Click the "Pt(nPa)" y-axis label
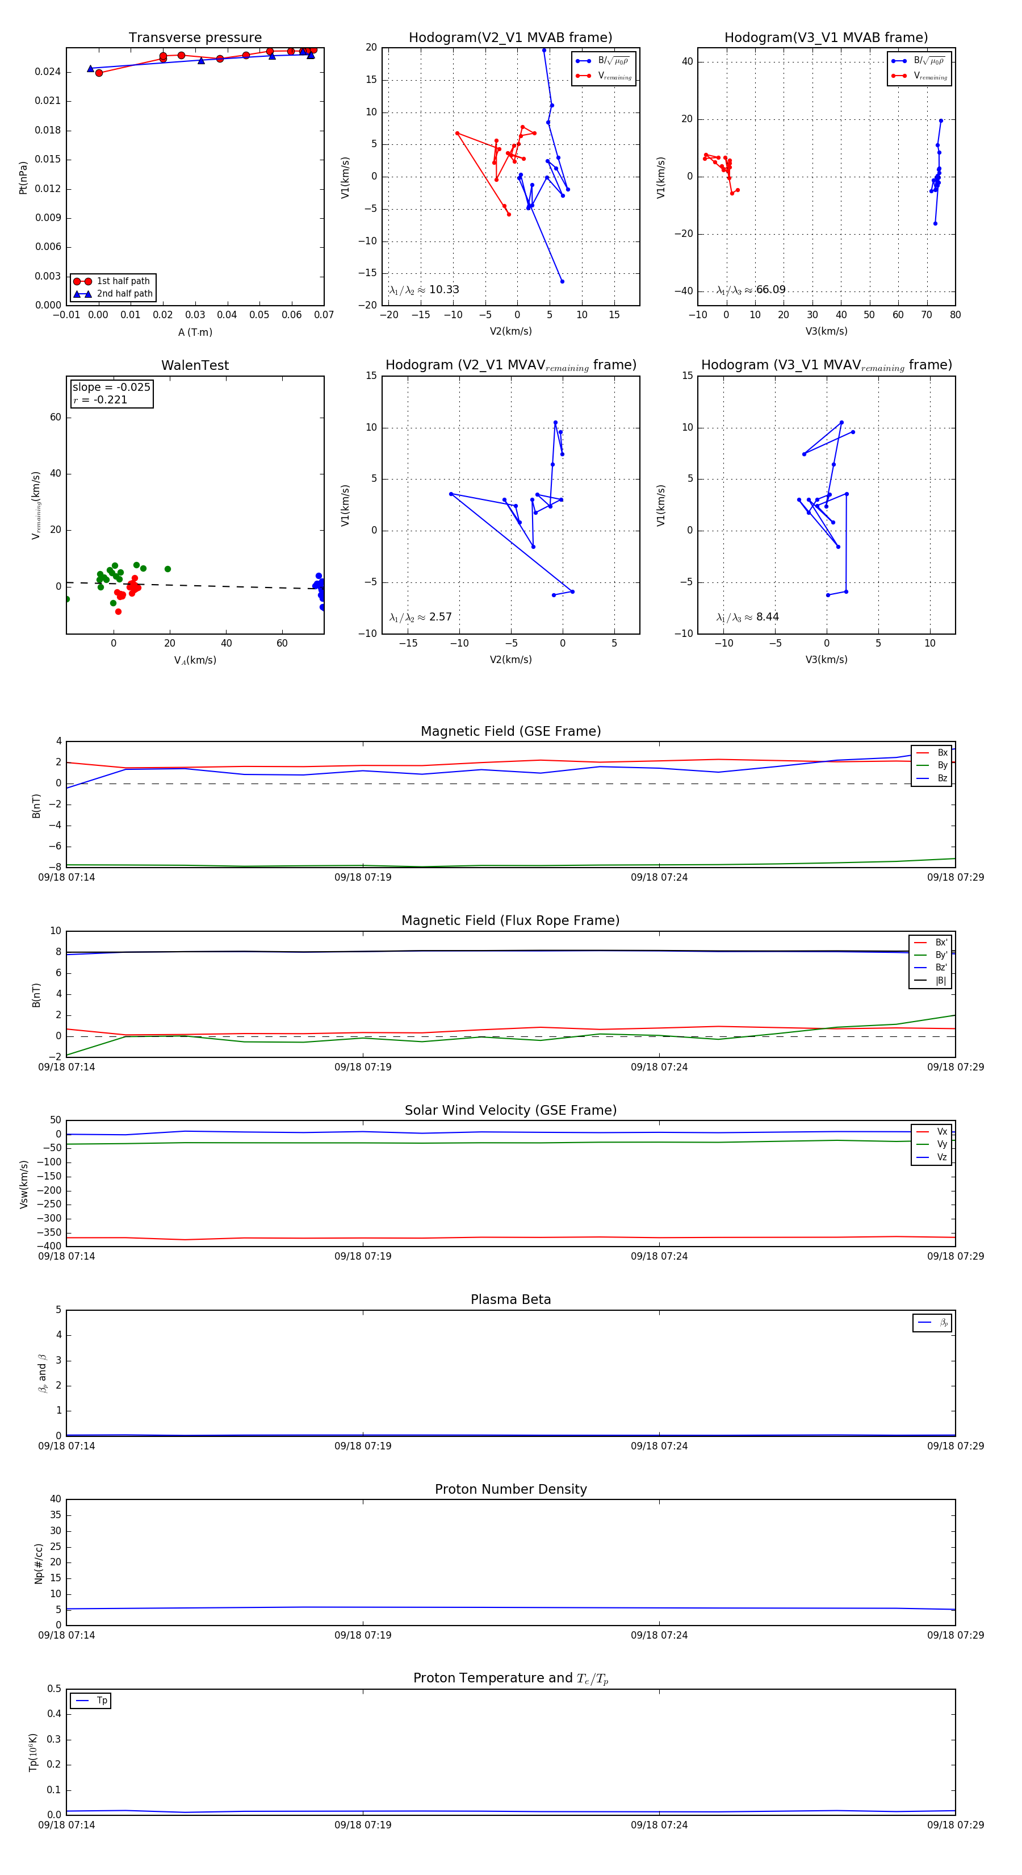 pyautogui.click(x=23, y=177)
